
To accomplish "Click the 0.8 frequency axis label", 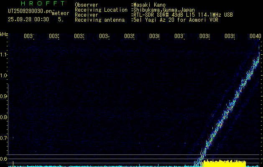I will (4, 117).
